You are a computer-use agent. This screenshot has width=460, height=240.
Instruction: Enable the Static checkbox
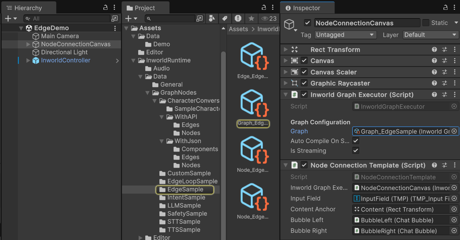click(x=426, y=23)
